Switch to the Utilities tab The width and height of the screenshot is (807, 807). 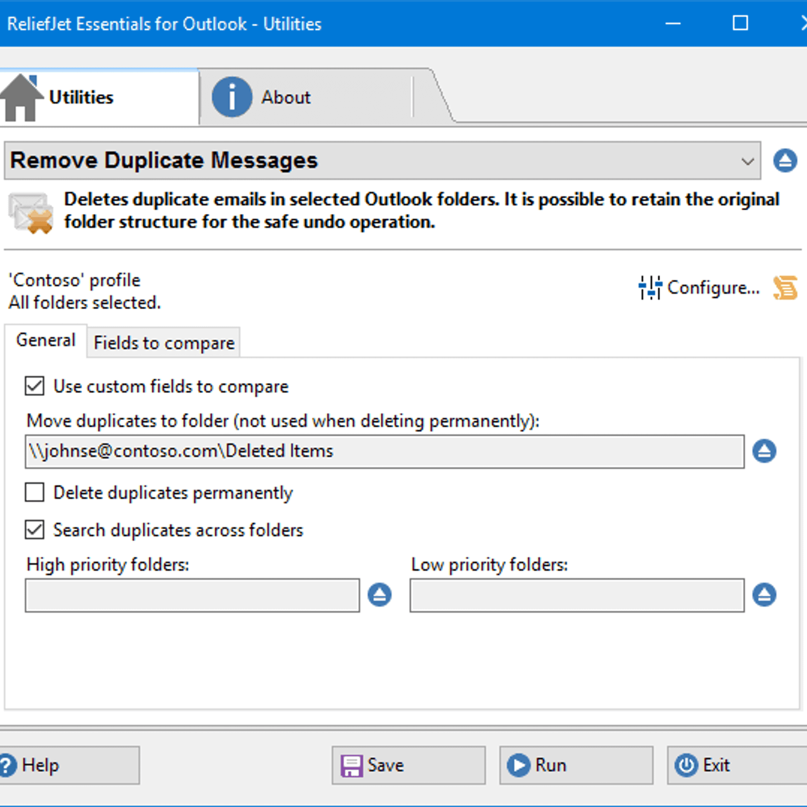(x=99, y=97)
